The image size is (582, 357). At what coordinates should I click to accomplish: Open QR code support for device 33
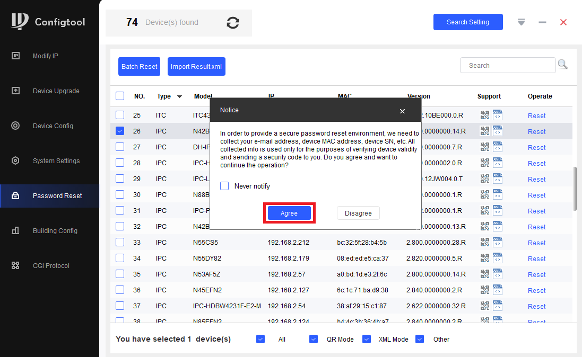coord(485,242)
